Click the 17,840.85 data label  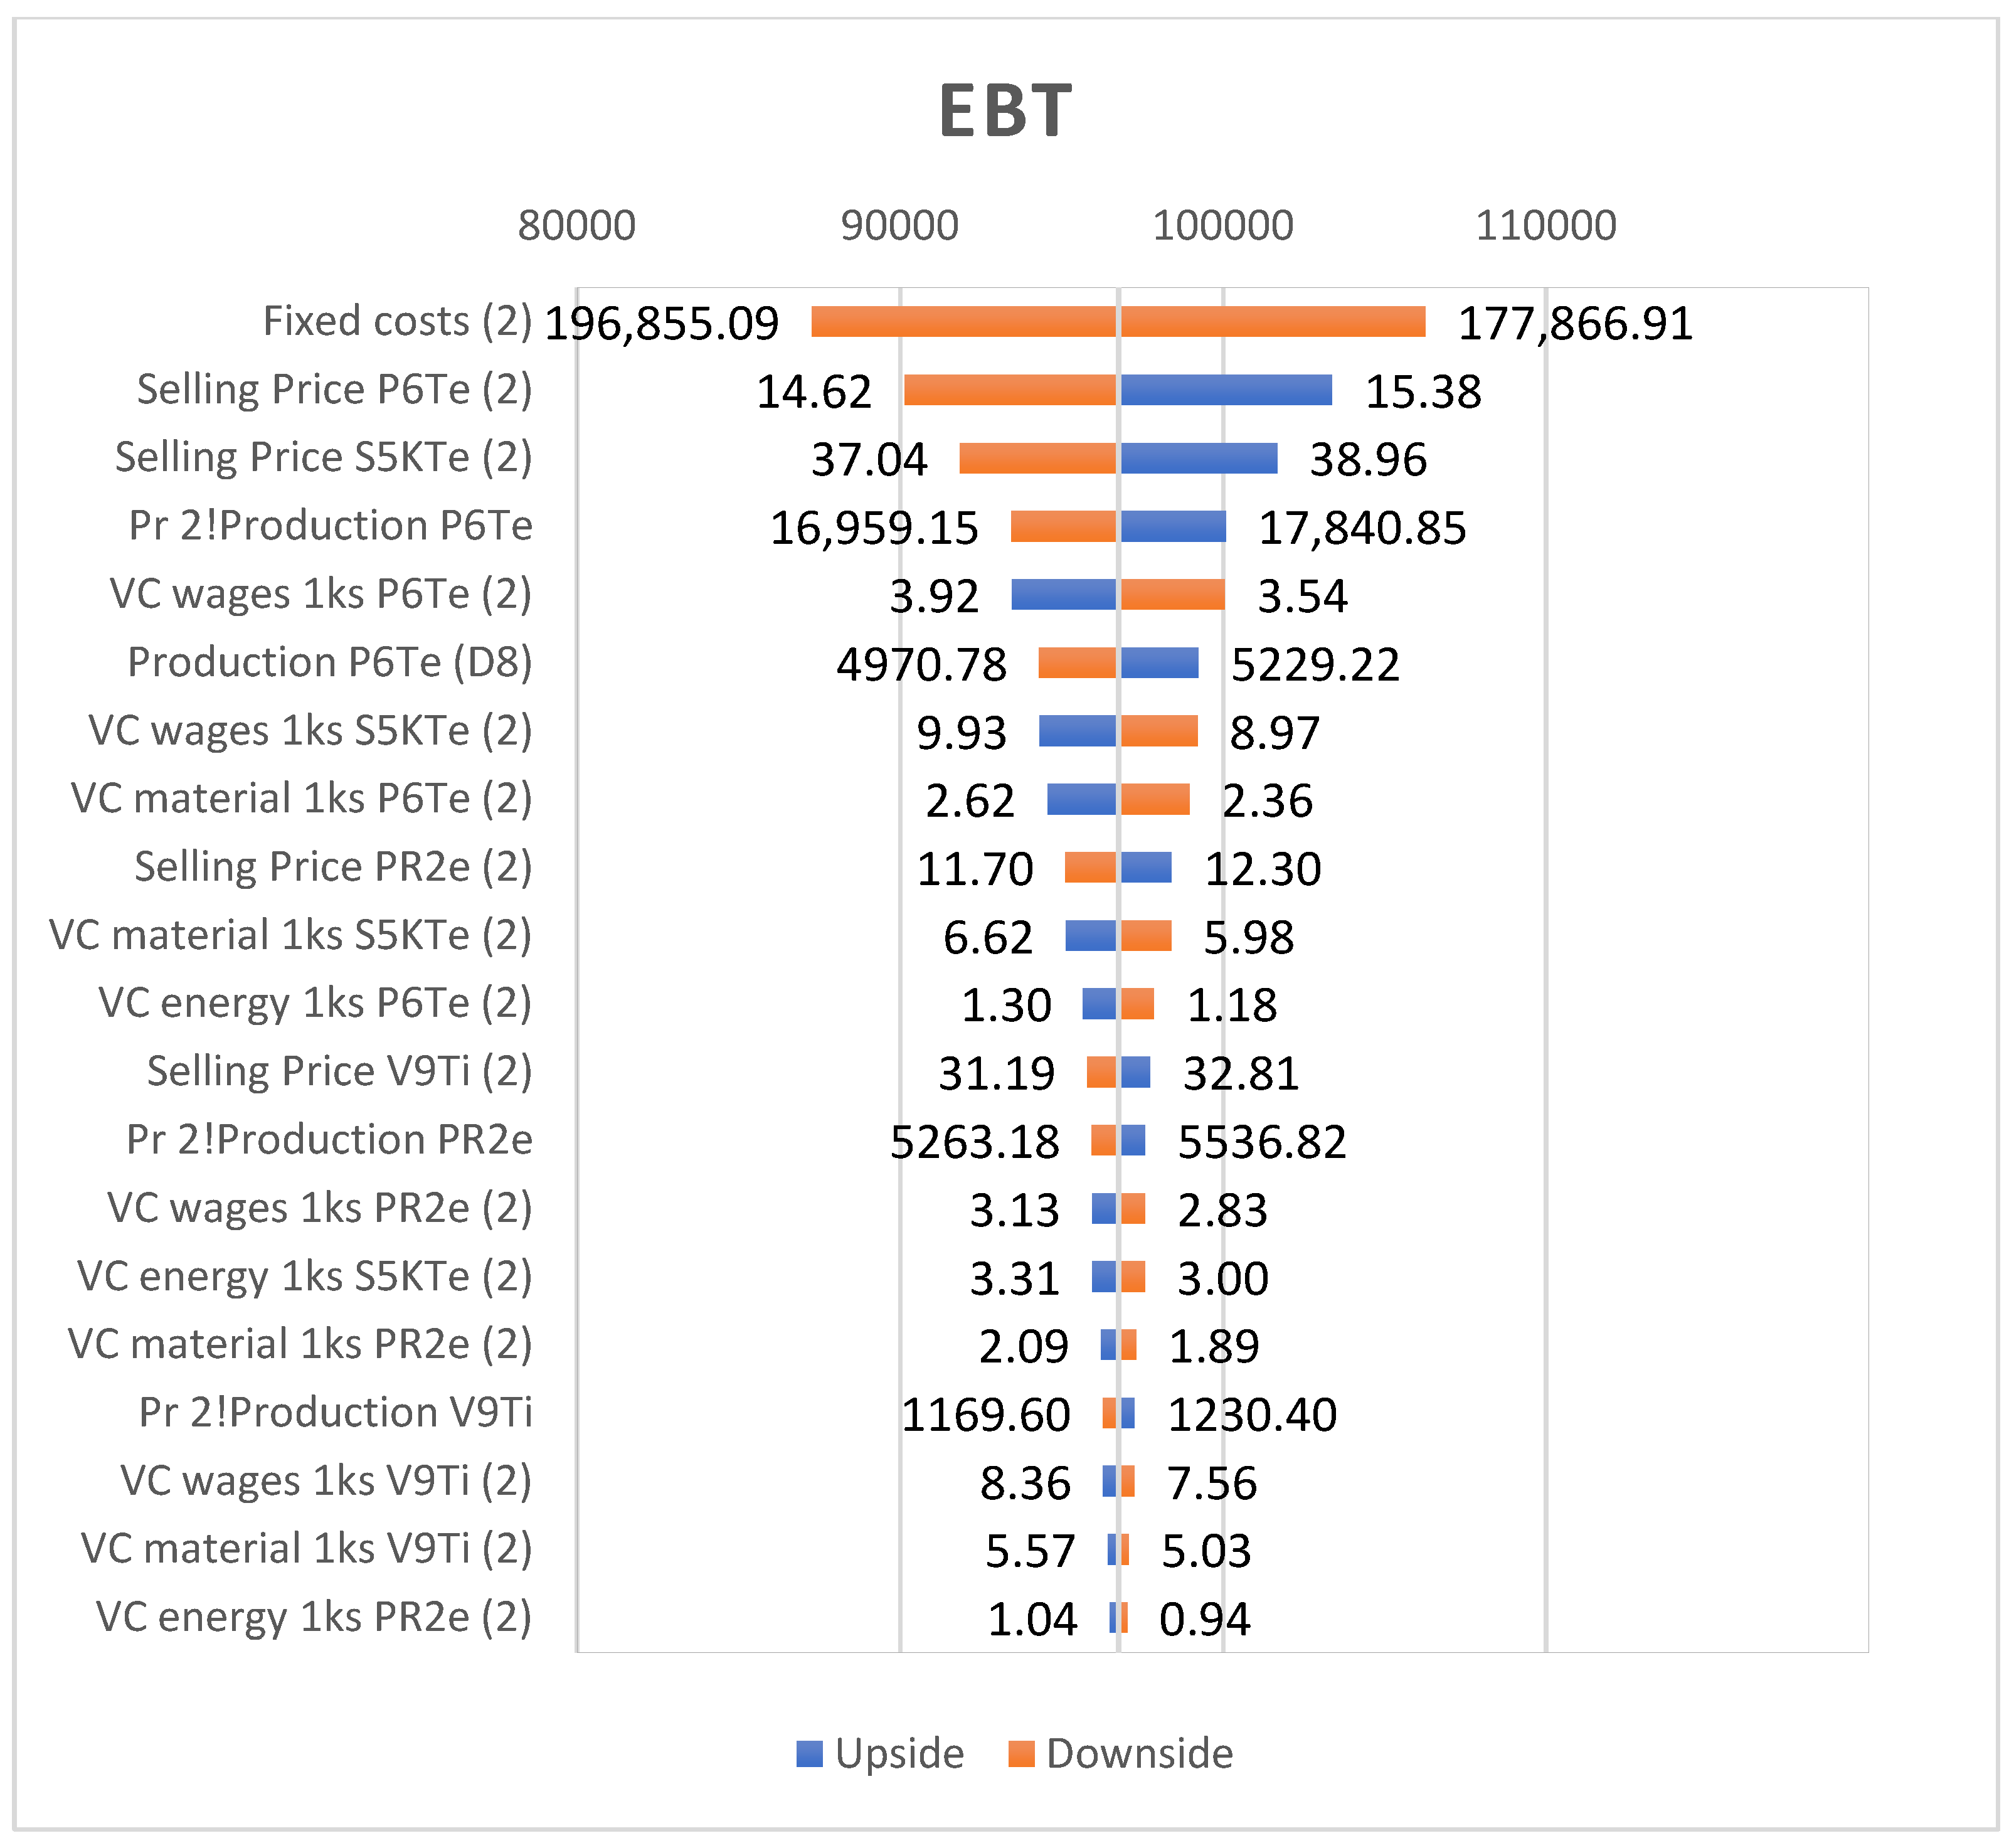pyautogui.click(x=1362, y=528)
